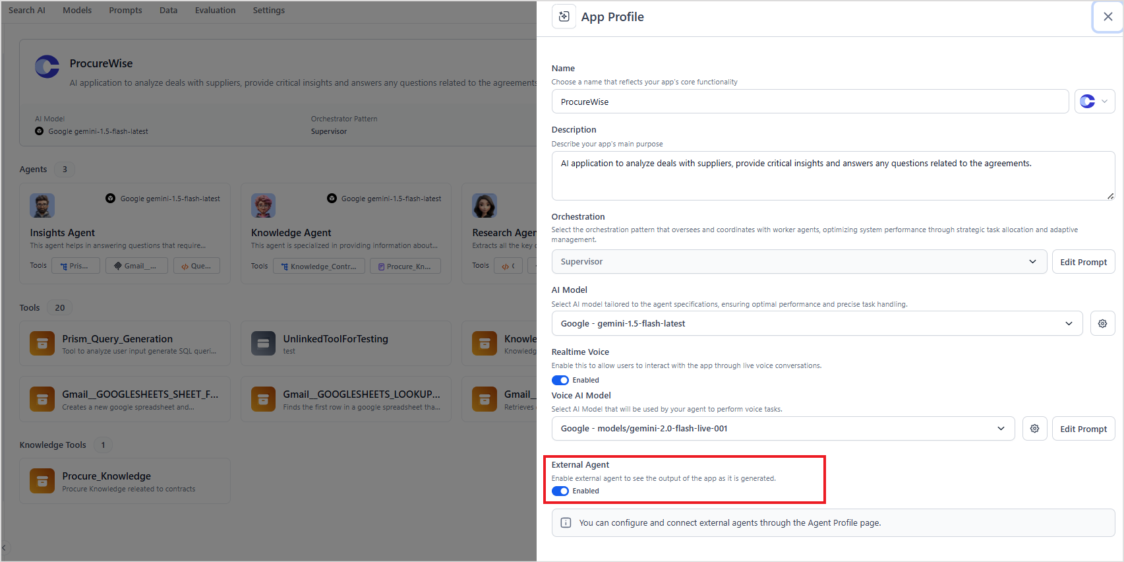Click the Insights Agent avatar
This screenshot has width=1124, height=562.
click(42, 206)
